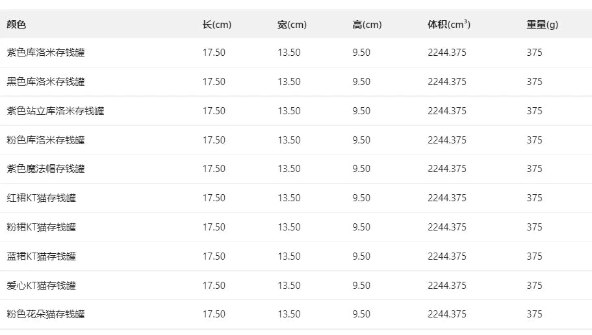Select the 爱心KT猫存钱罐 row name
The height and width of the screenshot is (335, 592).
(41, 285)
